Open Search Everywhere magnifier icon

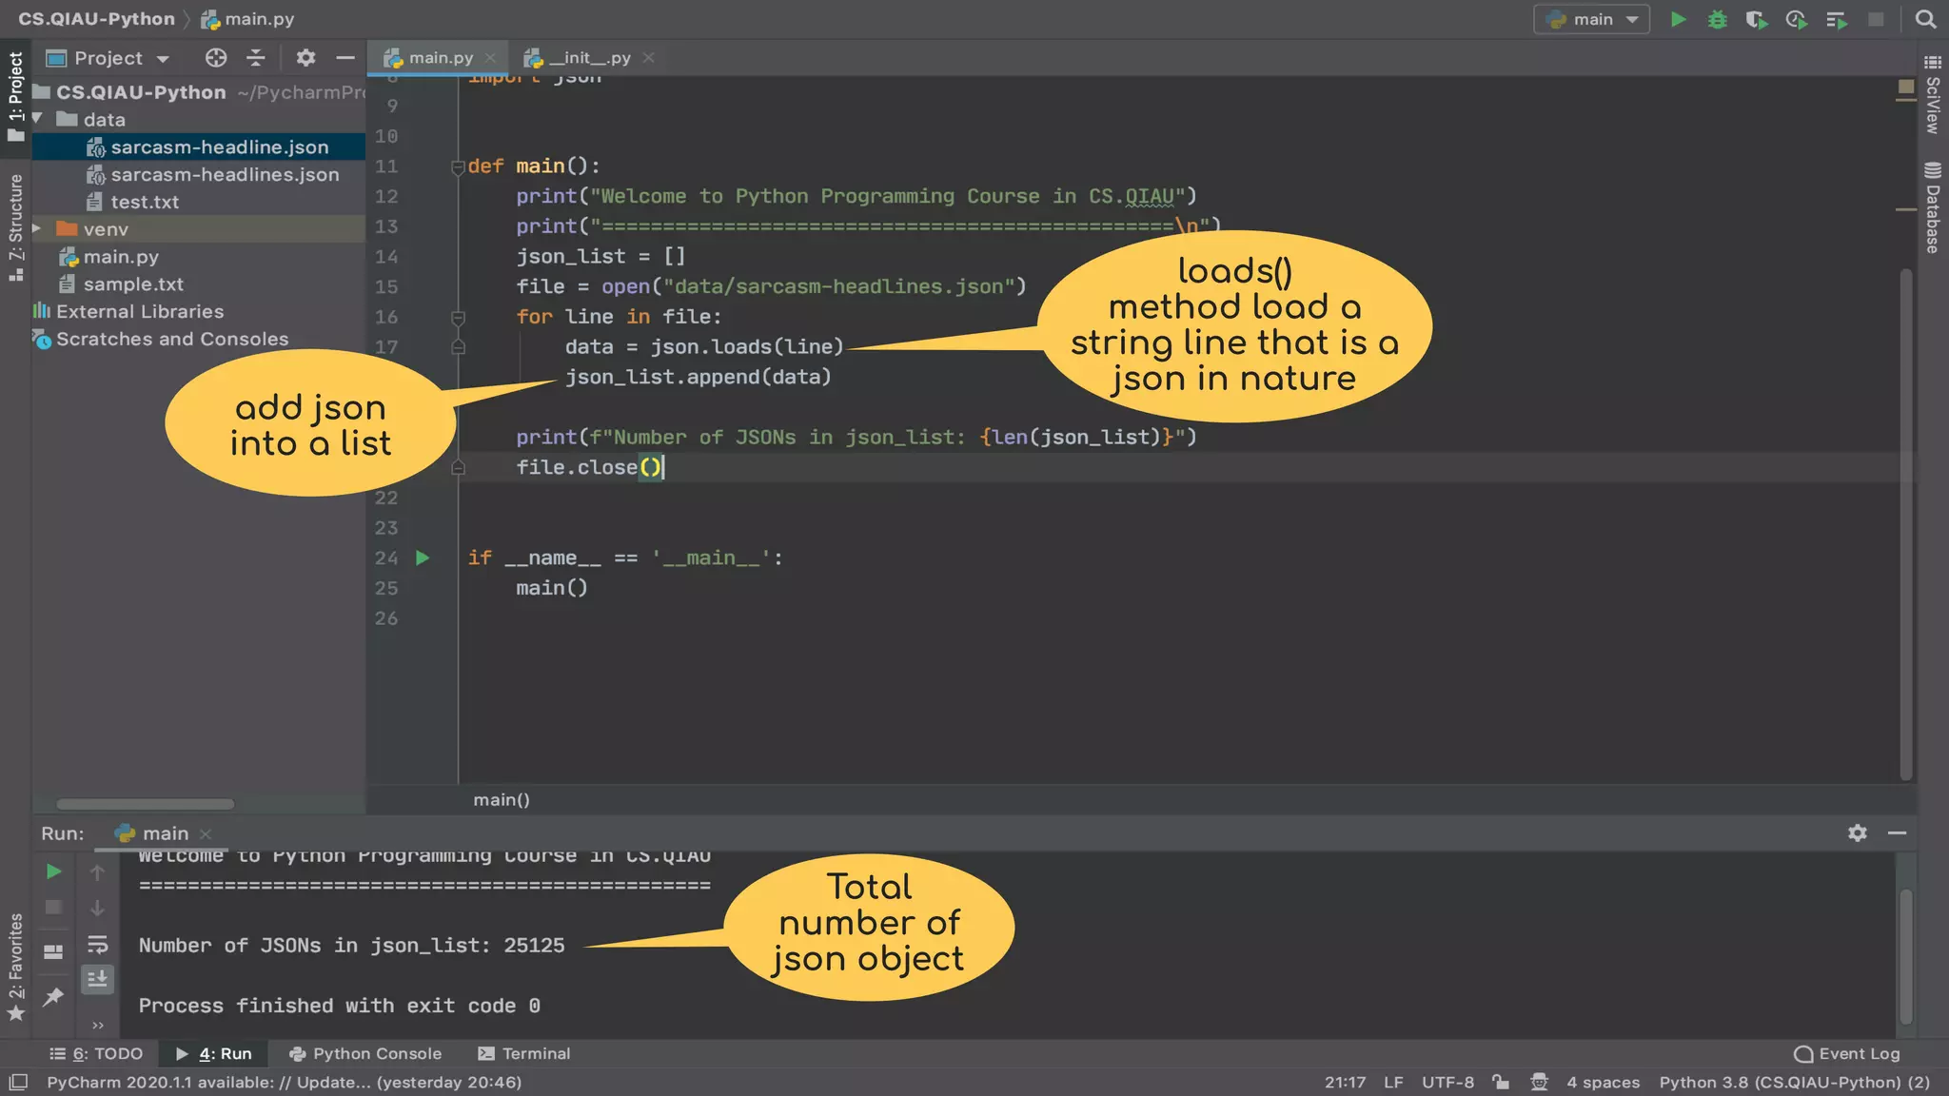[1925, 19]
